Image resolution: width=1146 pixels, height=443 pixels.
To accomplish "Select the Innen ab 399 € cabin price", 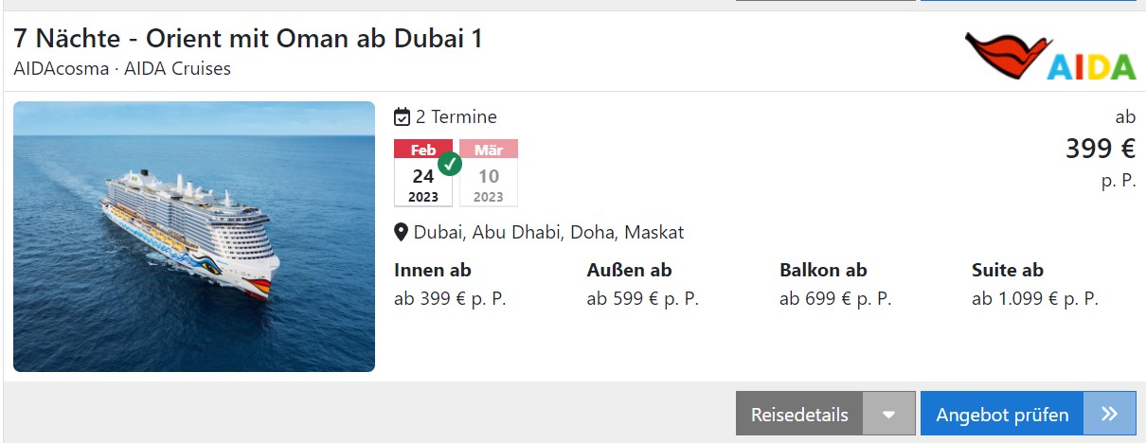I will click(451, 285).
